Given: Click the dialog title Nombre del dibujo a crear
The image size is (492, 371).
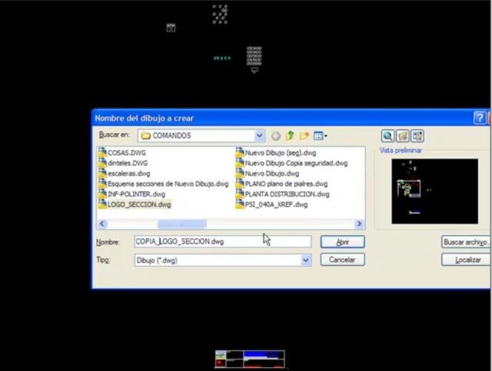Looking at the screenshot, I should [145, 118].
